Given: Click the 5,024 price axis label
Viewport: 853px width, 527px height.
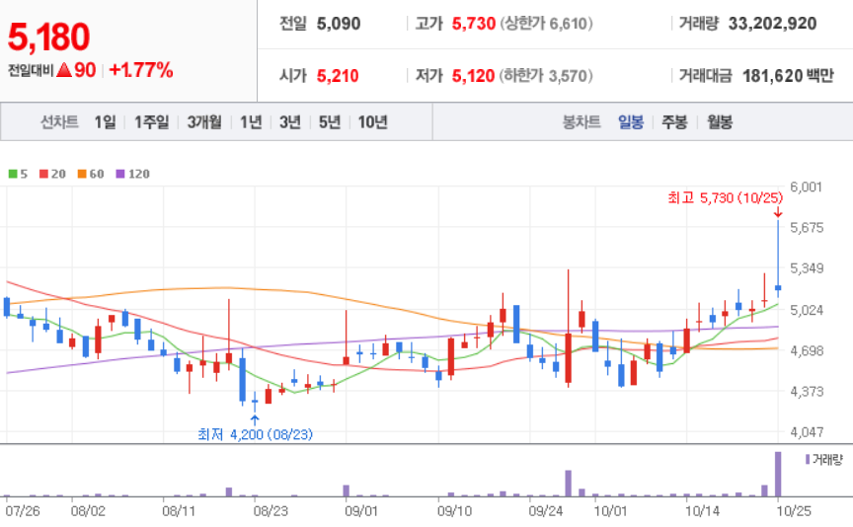Looking at the screenshot, I should (x=807, y=310).
